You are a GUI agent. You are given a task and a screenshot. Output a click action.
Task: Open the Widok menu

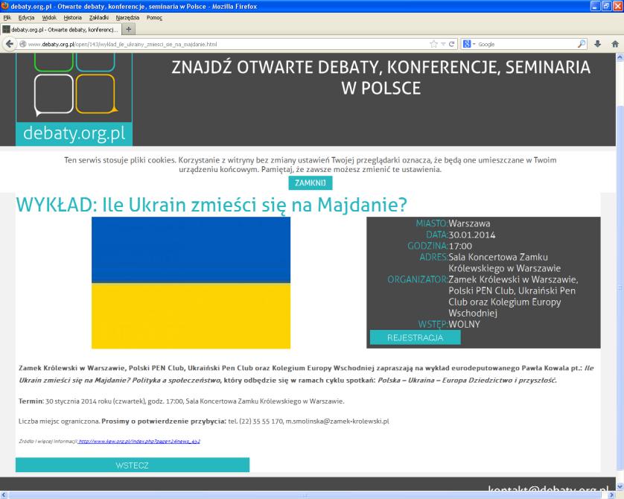coord(49,18)
